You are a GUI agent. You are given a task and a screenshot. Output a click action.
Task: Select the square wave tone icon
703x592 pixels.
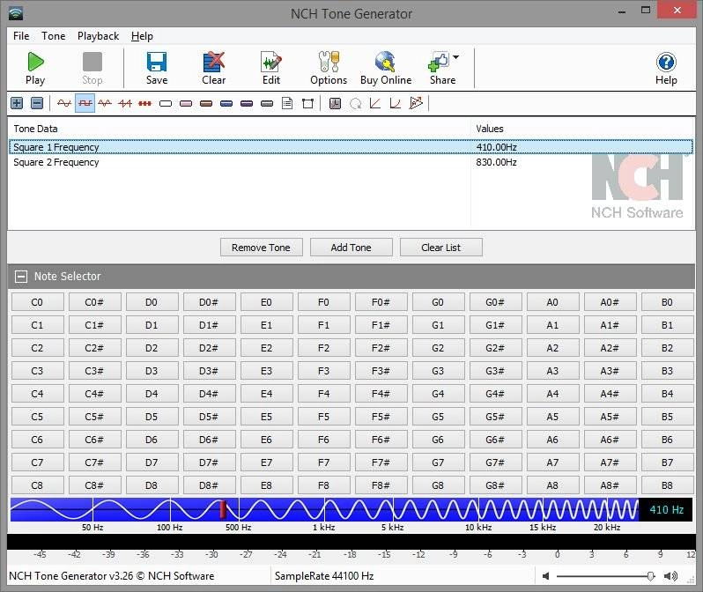(85, 104)
